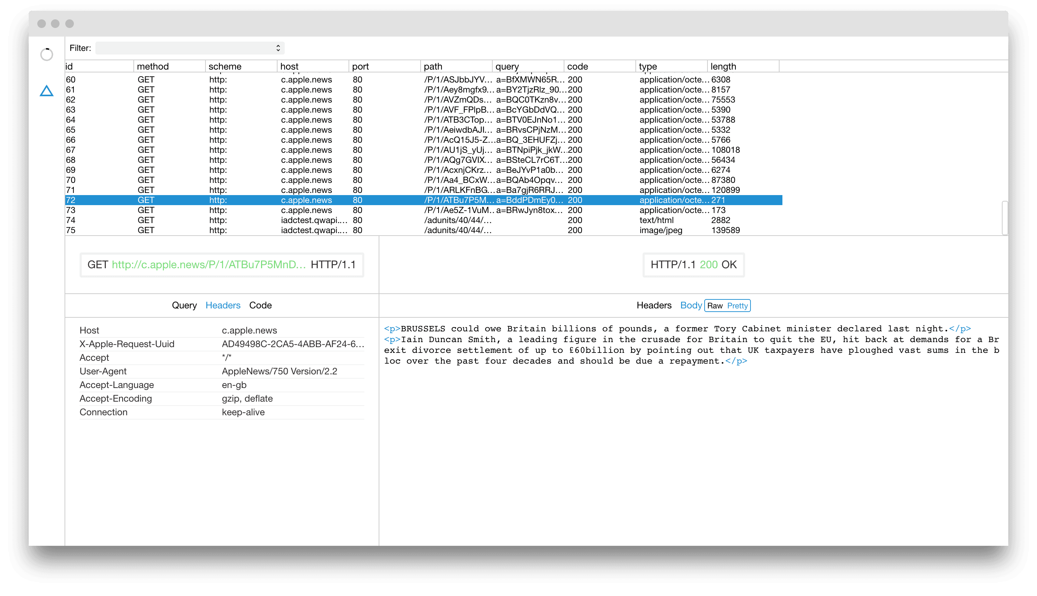Select request row with id 62, length 75553
1037x596 pixels.
(423, 99)
